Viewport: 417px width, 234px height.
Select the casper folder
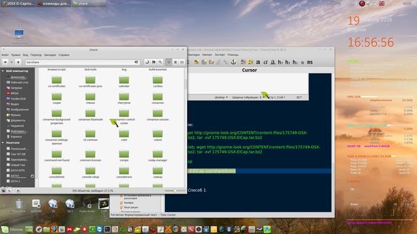(57, 99)
